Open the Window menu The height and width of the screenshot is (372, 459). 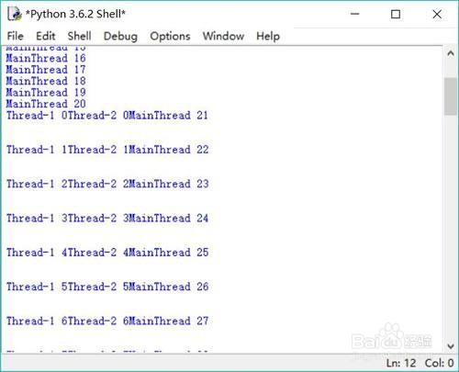223,36
